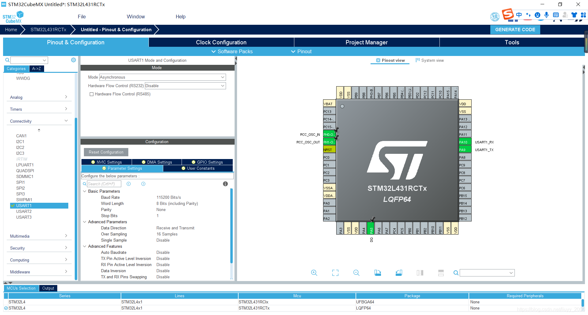Click the Sogou input method logo
The height and width of the screenshot is (315, 588).
tap(507, 14)
